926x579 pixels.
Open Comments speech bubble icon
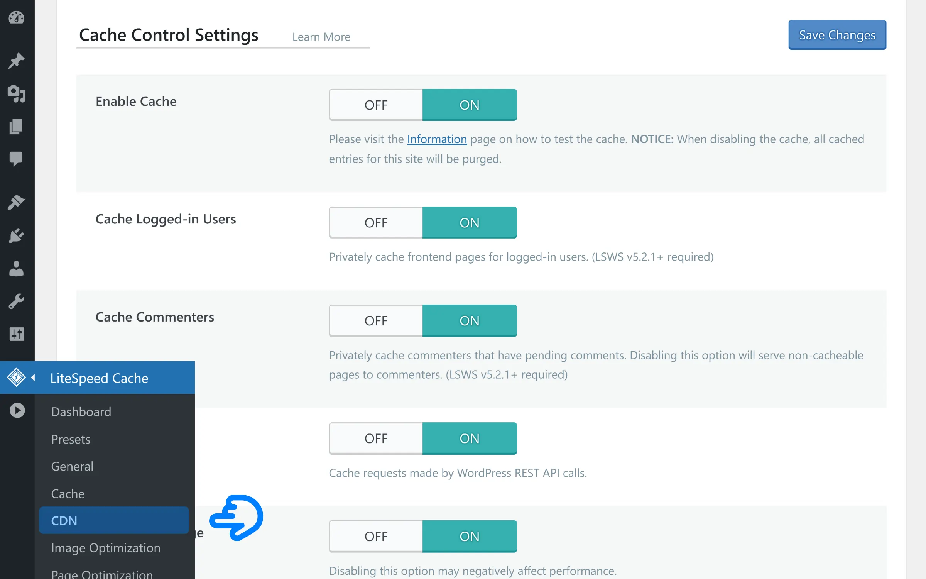tap(16, 159)
